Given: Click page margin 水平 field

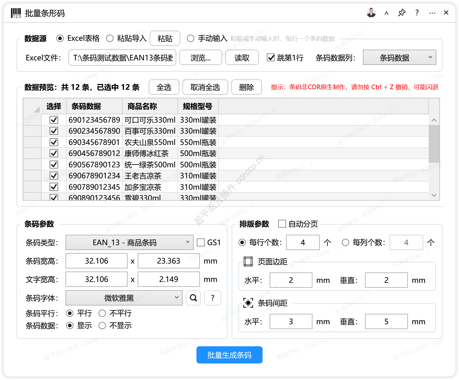Looking at the screenshot, I should tap(291, 280).
